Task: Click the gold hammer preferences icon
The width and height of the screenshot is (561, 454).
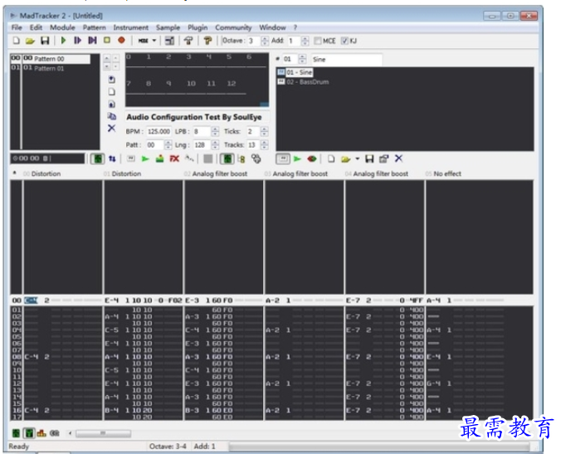Action: [207, 41]
